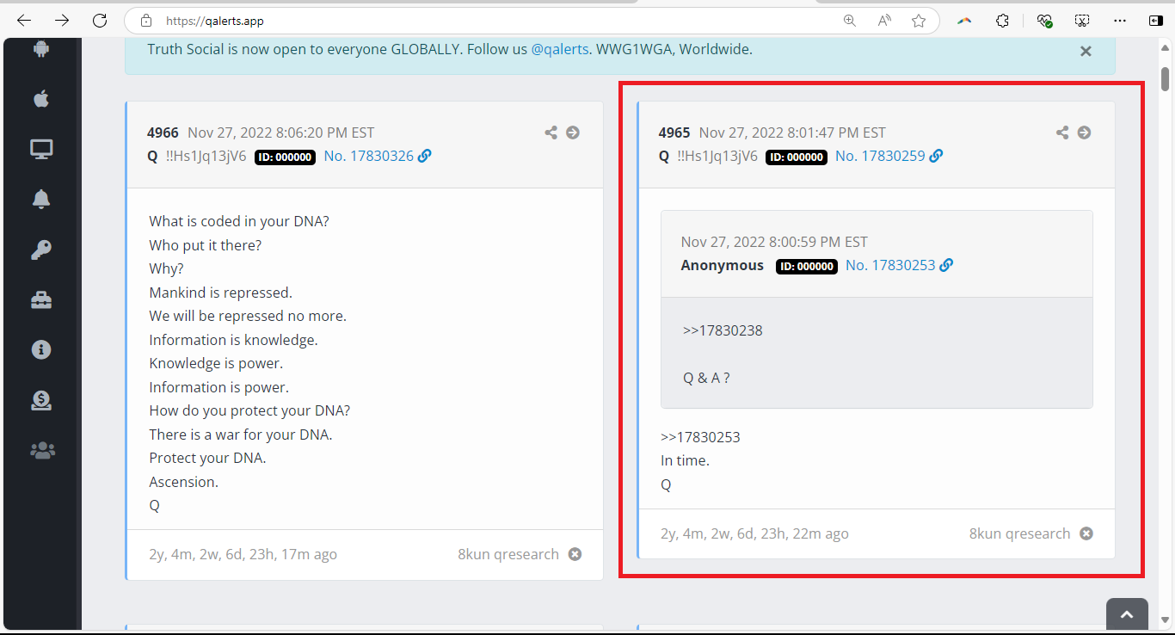Click 'Anonymous' author name

pyautogui.click(x=722, y=265)
